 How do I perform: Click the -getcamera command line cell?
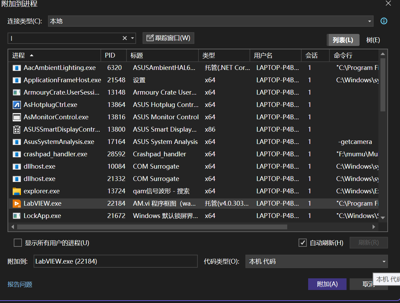tap(355, 142)
